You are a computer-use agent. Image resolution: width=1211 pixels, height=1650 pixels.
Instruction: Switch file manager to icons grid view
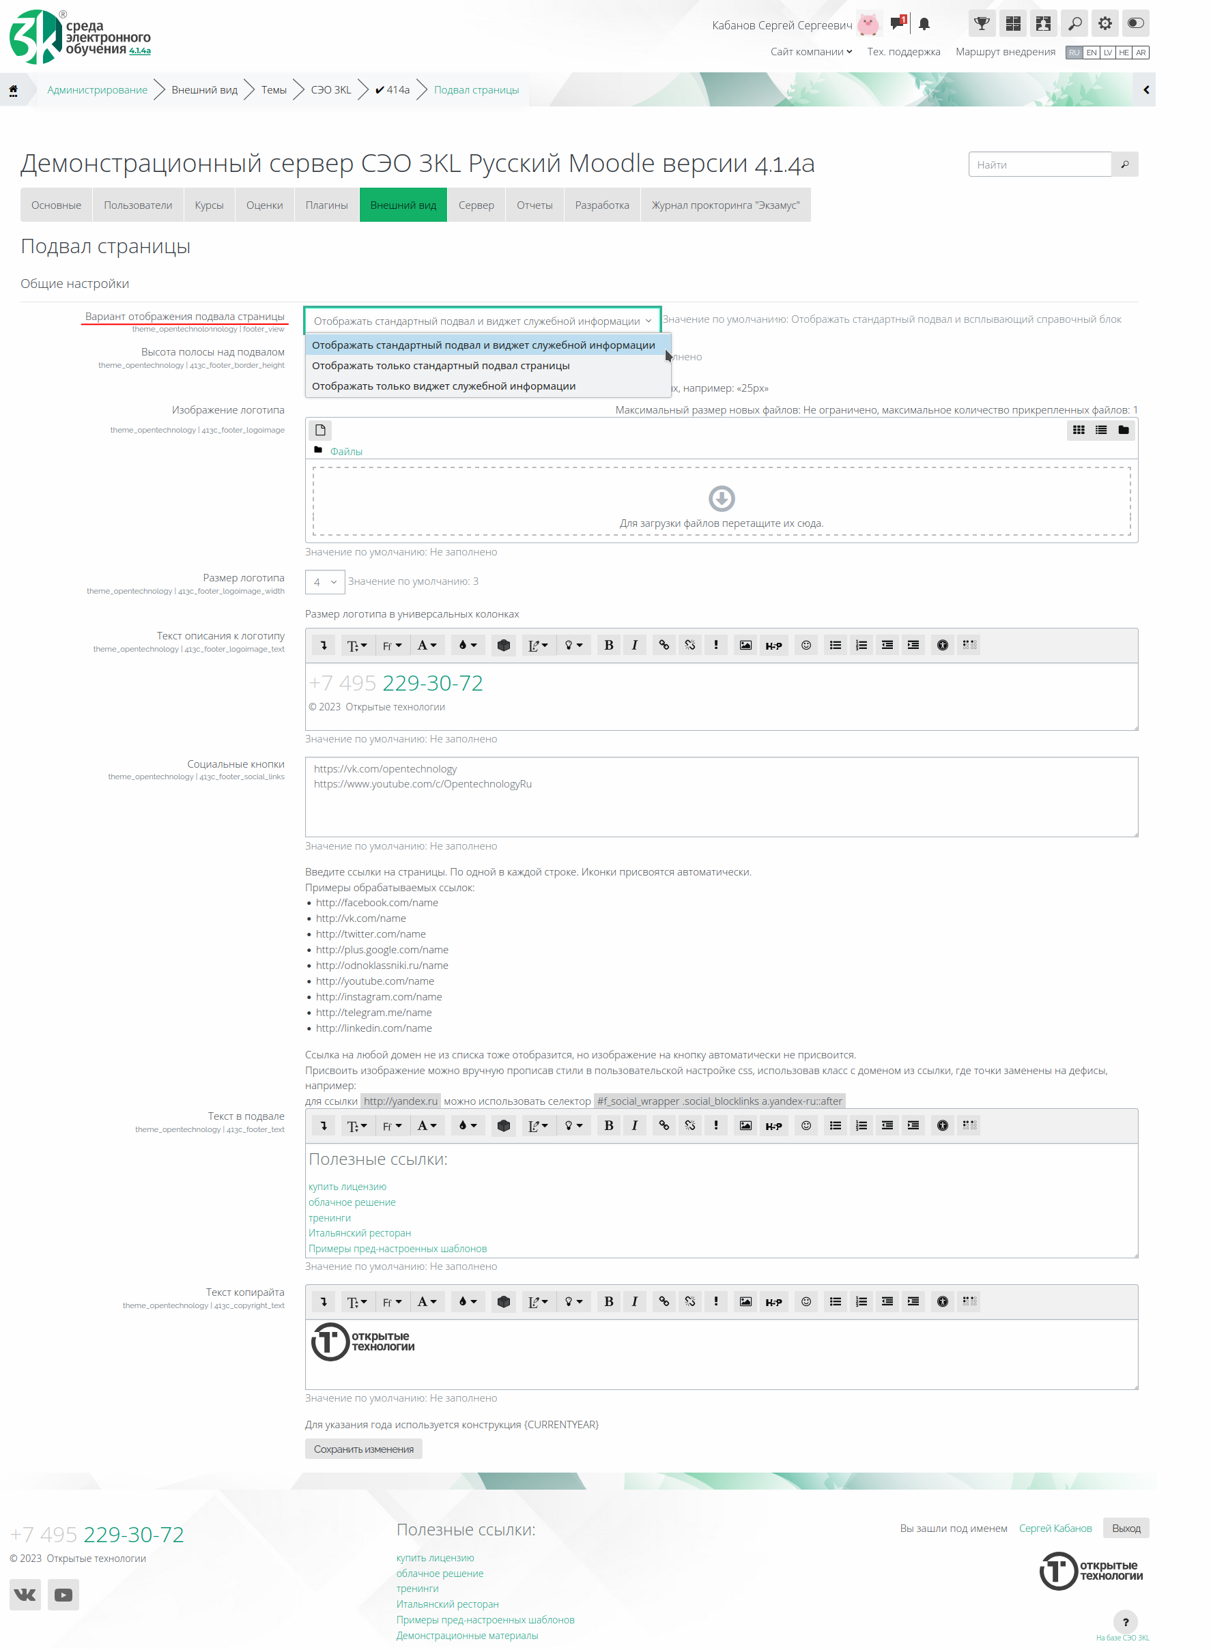[1079, 430]
